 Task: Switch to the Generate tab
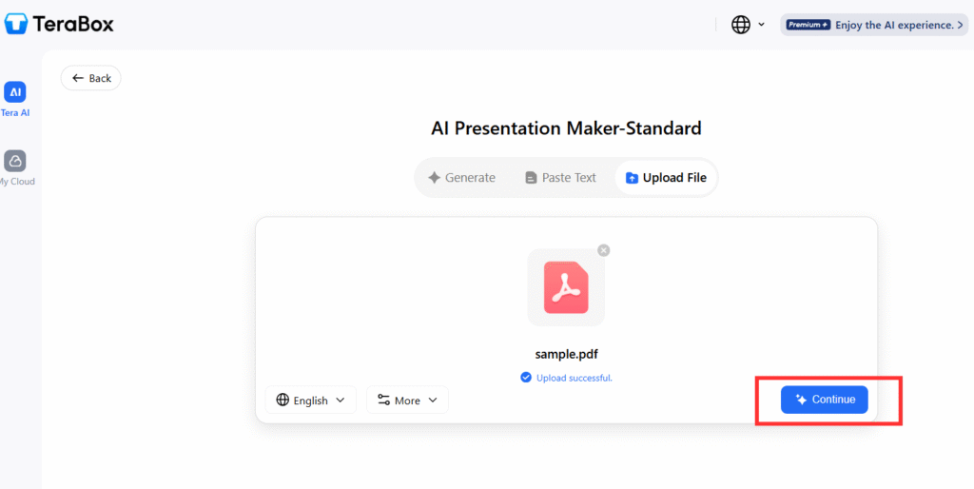tap(461, 178)
